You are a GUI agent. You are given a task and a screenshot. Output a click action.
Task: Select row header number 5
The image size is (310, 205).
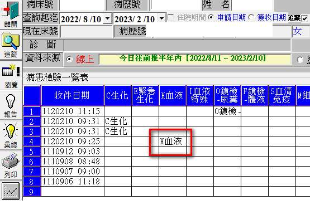[32, 152]
